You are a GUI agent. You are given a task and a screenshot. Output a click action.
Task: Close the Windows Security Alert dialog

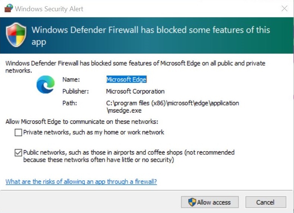284,9
